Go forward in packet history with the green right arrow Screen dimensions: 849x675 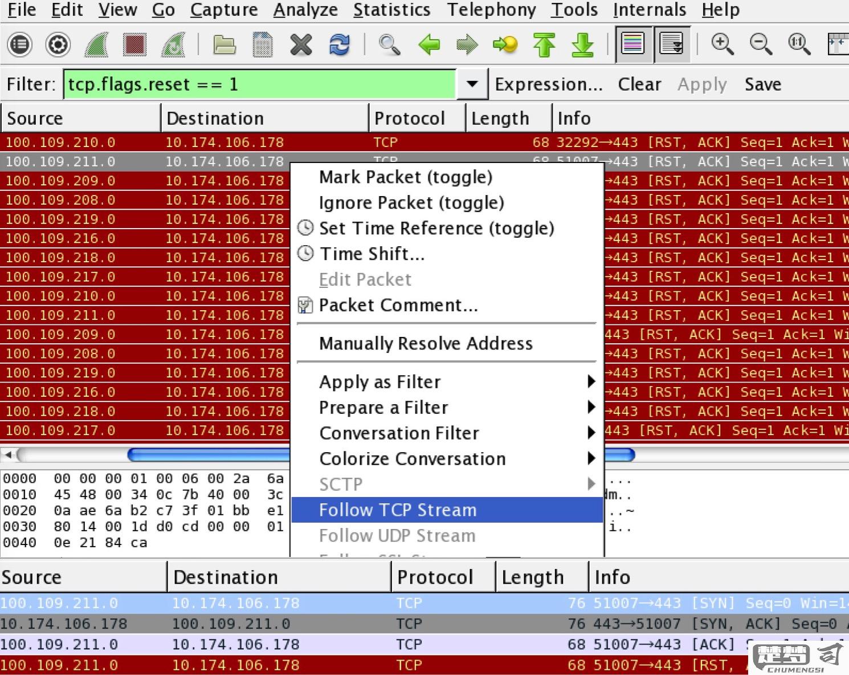click(x=467, y=44)
